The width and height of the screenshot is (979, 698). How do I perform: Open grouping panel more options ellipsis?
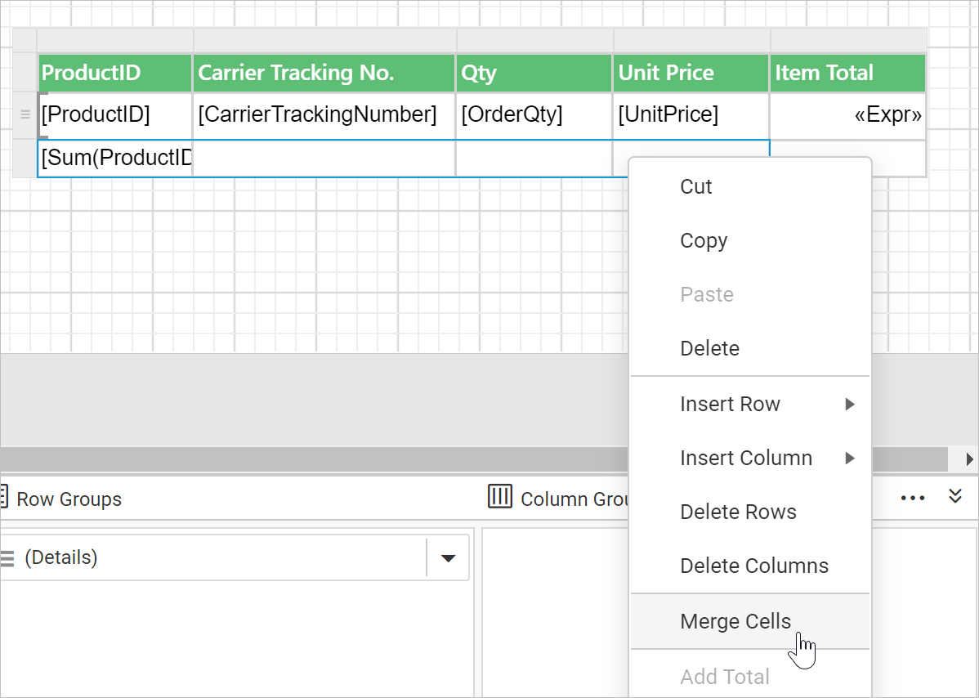(x=913, y=498)
